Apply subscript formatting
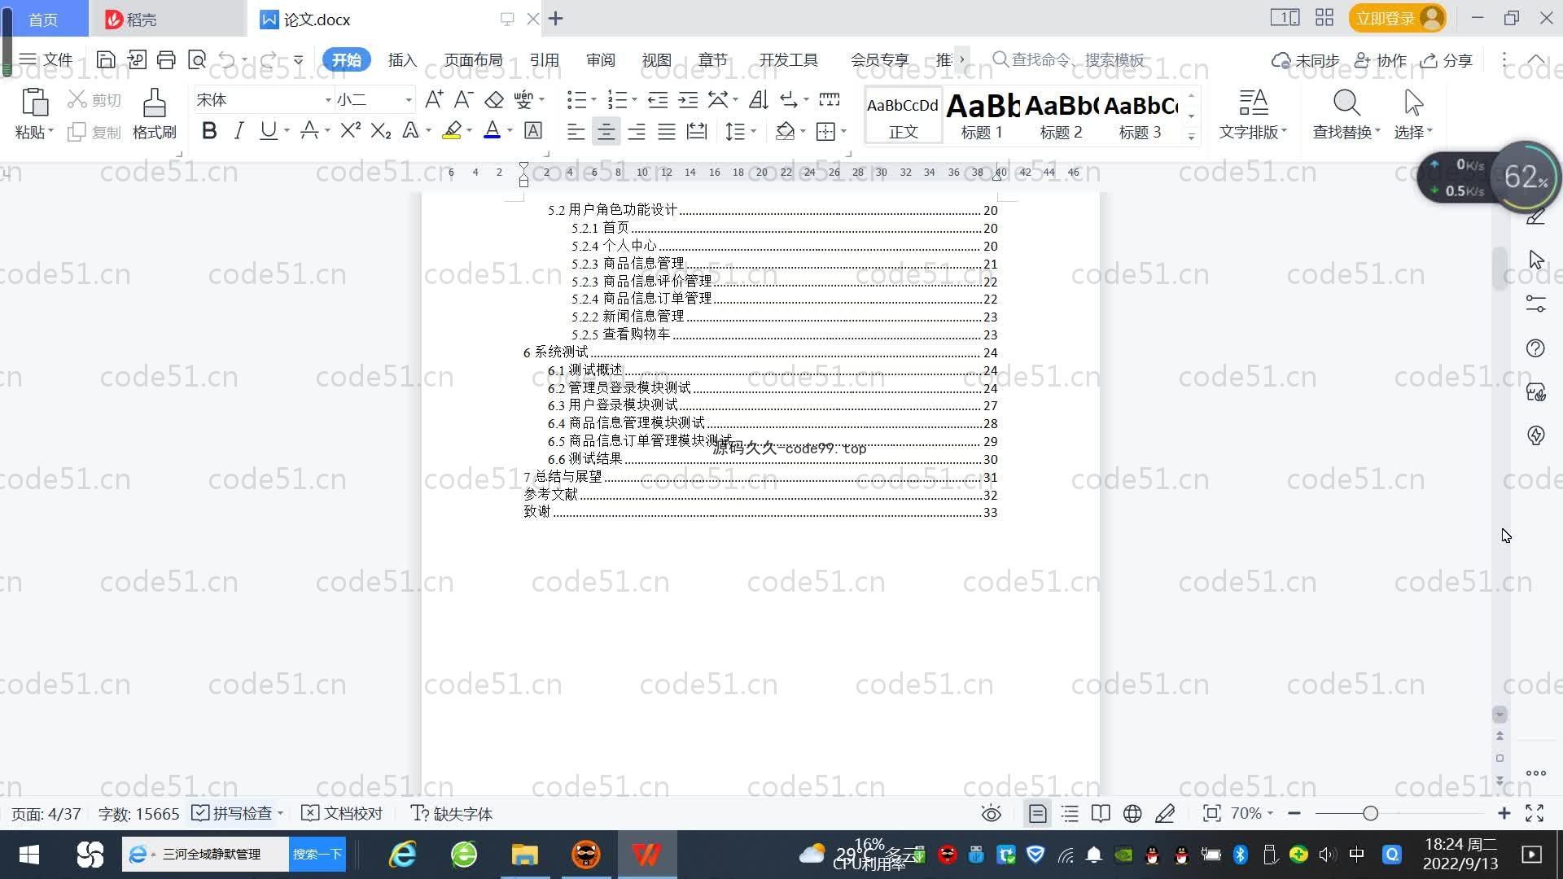 [x=381, y=130]
